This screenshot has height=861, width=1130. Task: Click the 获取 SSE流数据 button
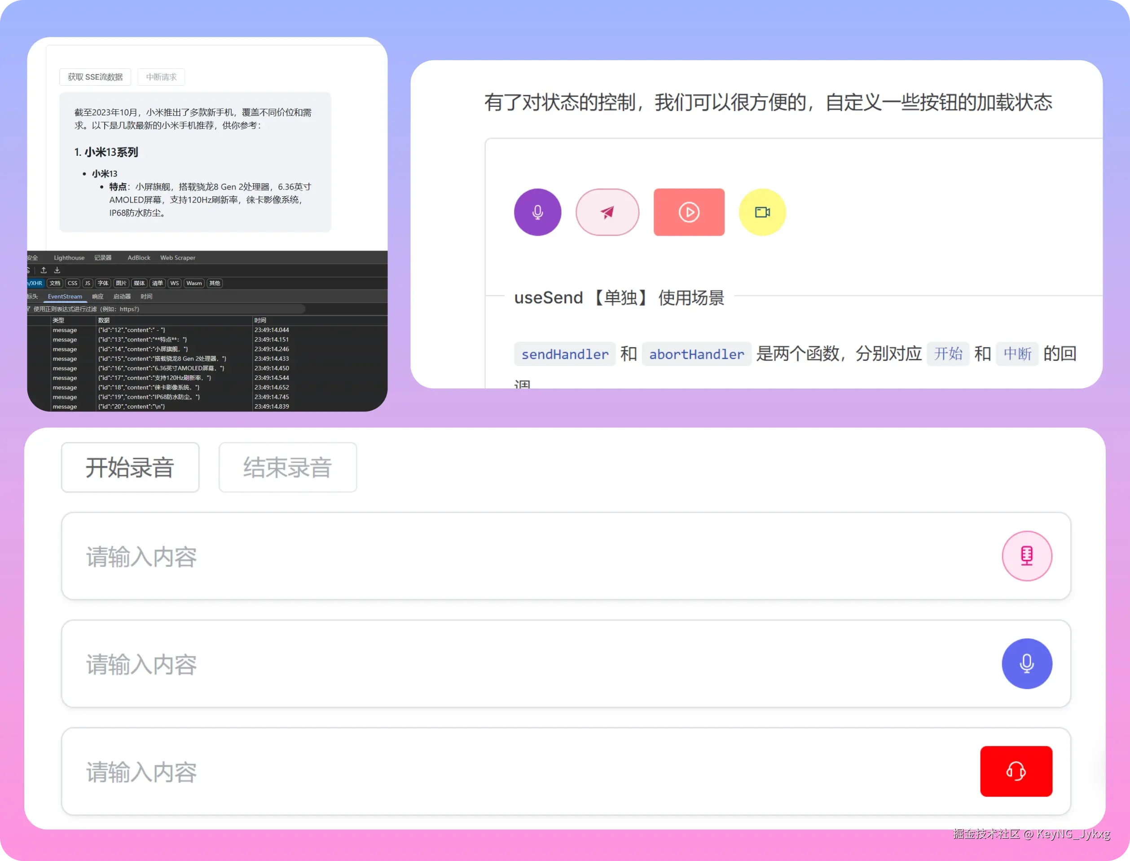click(x=94, y=77)
